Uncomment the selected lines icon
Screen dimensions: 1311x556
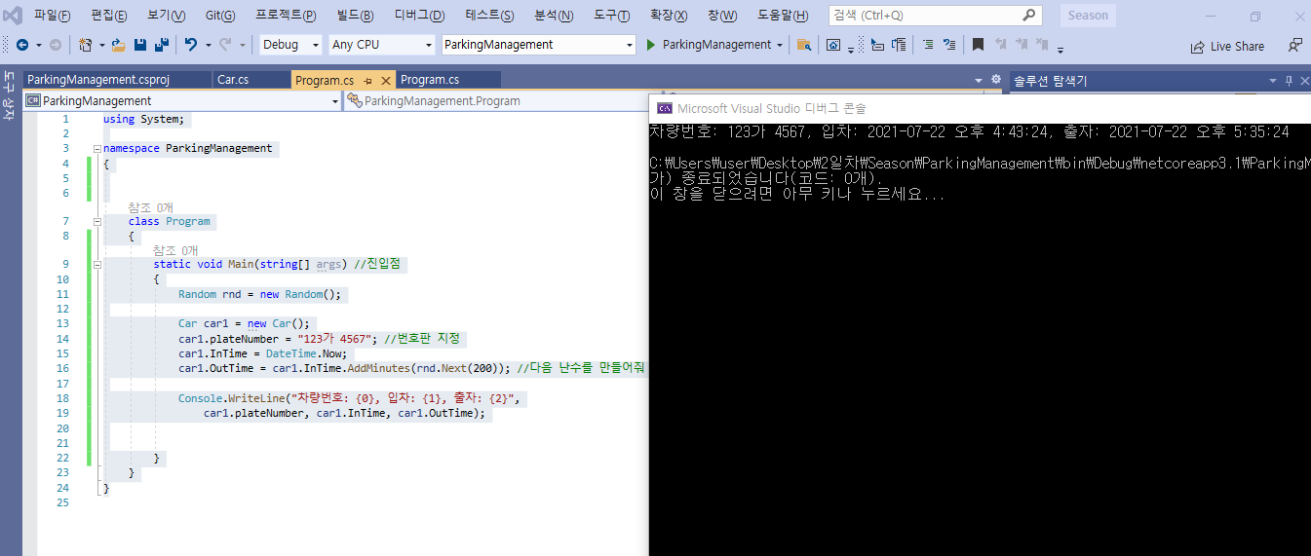coord(949,45)
